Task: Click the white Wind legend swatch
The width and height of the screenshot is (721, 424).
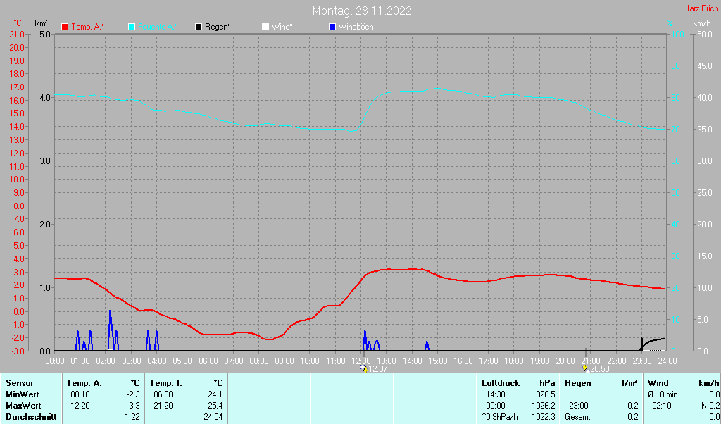Action: pyautogui.click(x=265, y=27)
